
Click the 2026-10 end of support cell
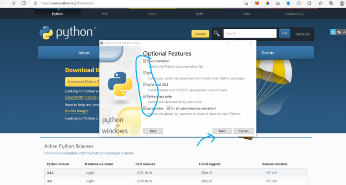[x=206, y=173]
